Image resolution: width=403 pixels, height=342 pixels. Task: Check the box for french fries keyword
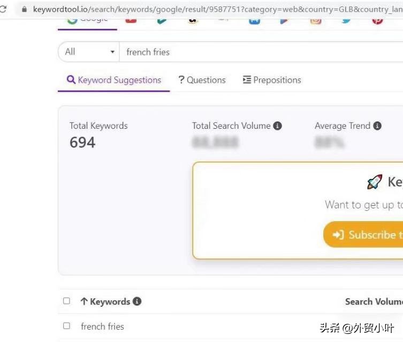point(66,326)
